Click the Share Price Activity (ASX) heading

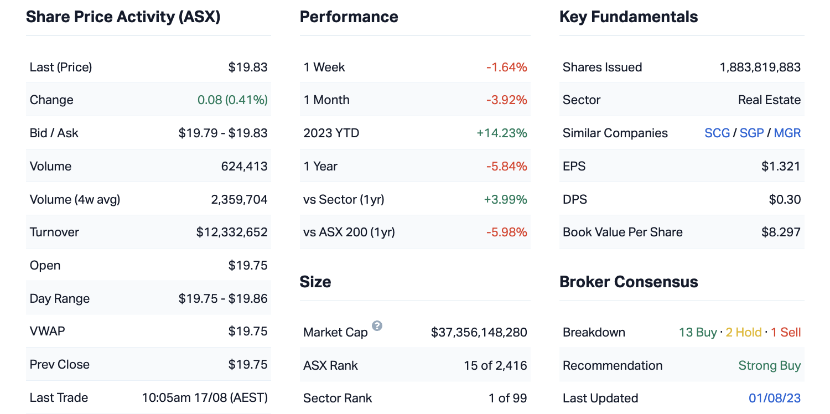pyautogui.click(x=123, y=17)
